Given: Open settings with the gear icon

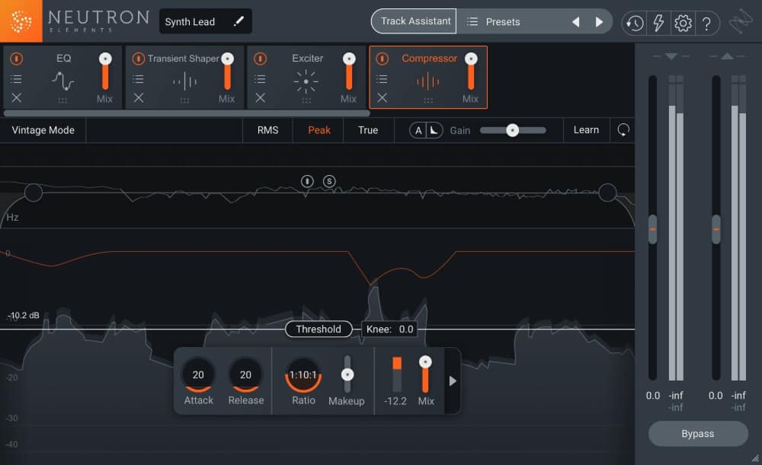Looking at the screenshot, I should click(x=683, y=23).
